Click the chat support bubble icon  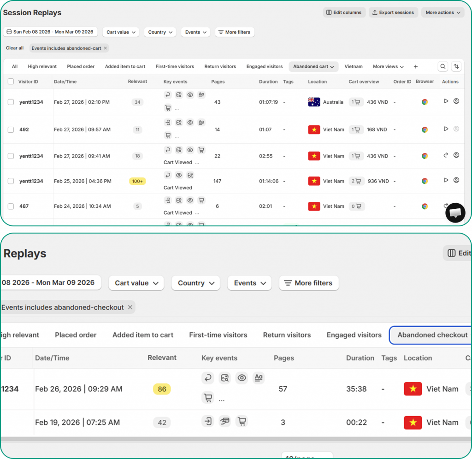click(455, 212)
